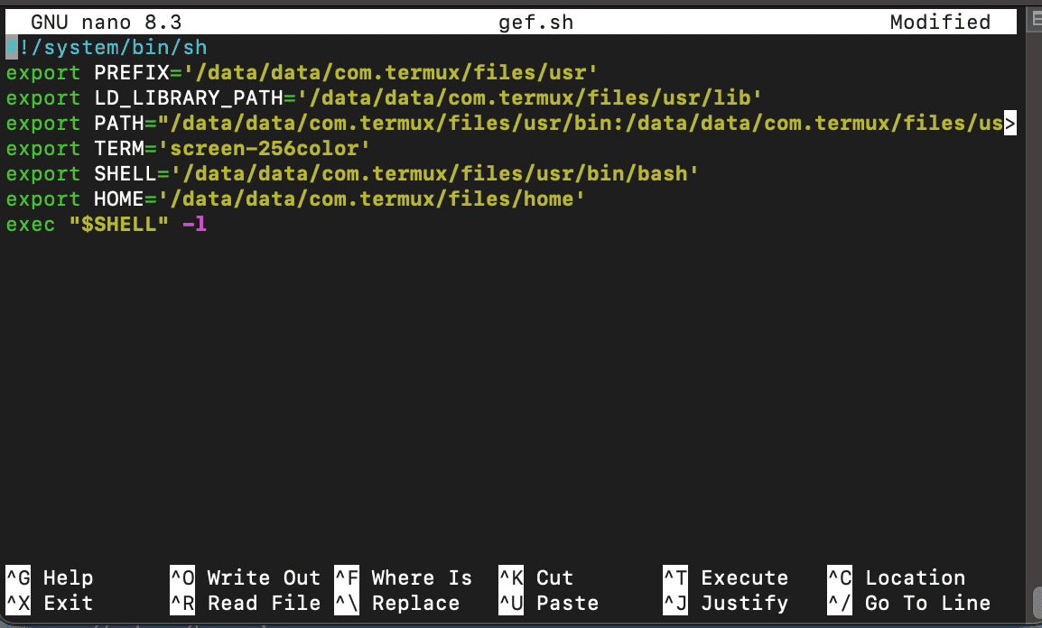
Task: Click the GNU nano 8.3 title text
Action: (107, 22)
